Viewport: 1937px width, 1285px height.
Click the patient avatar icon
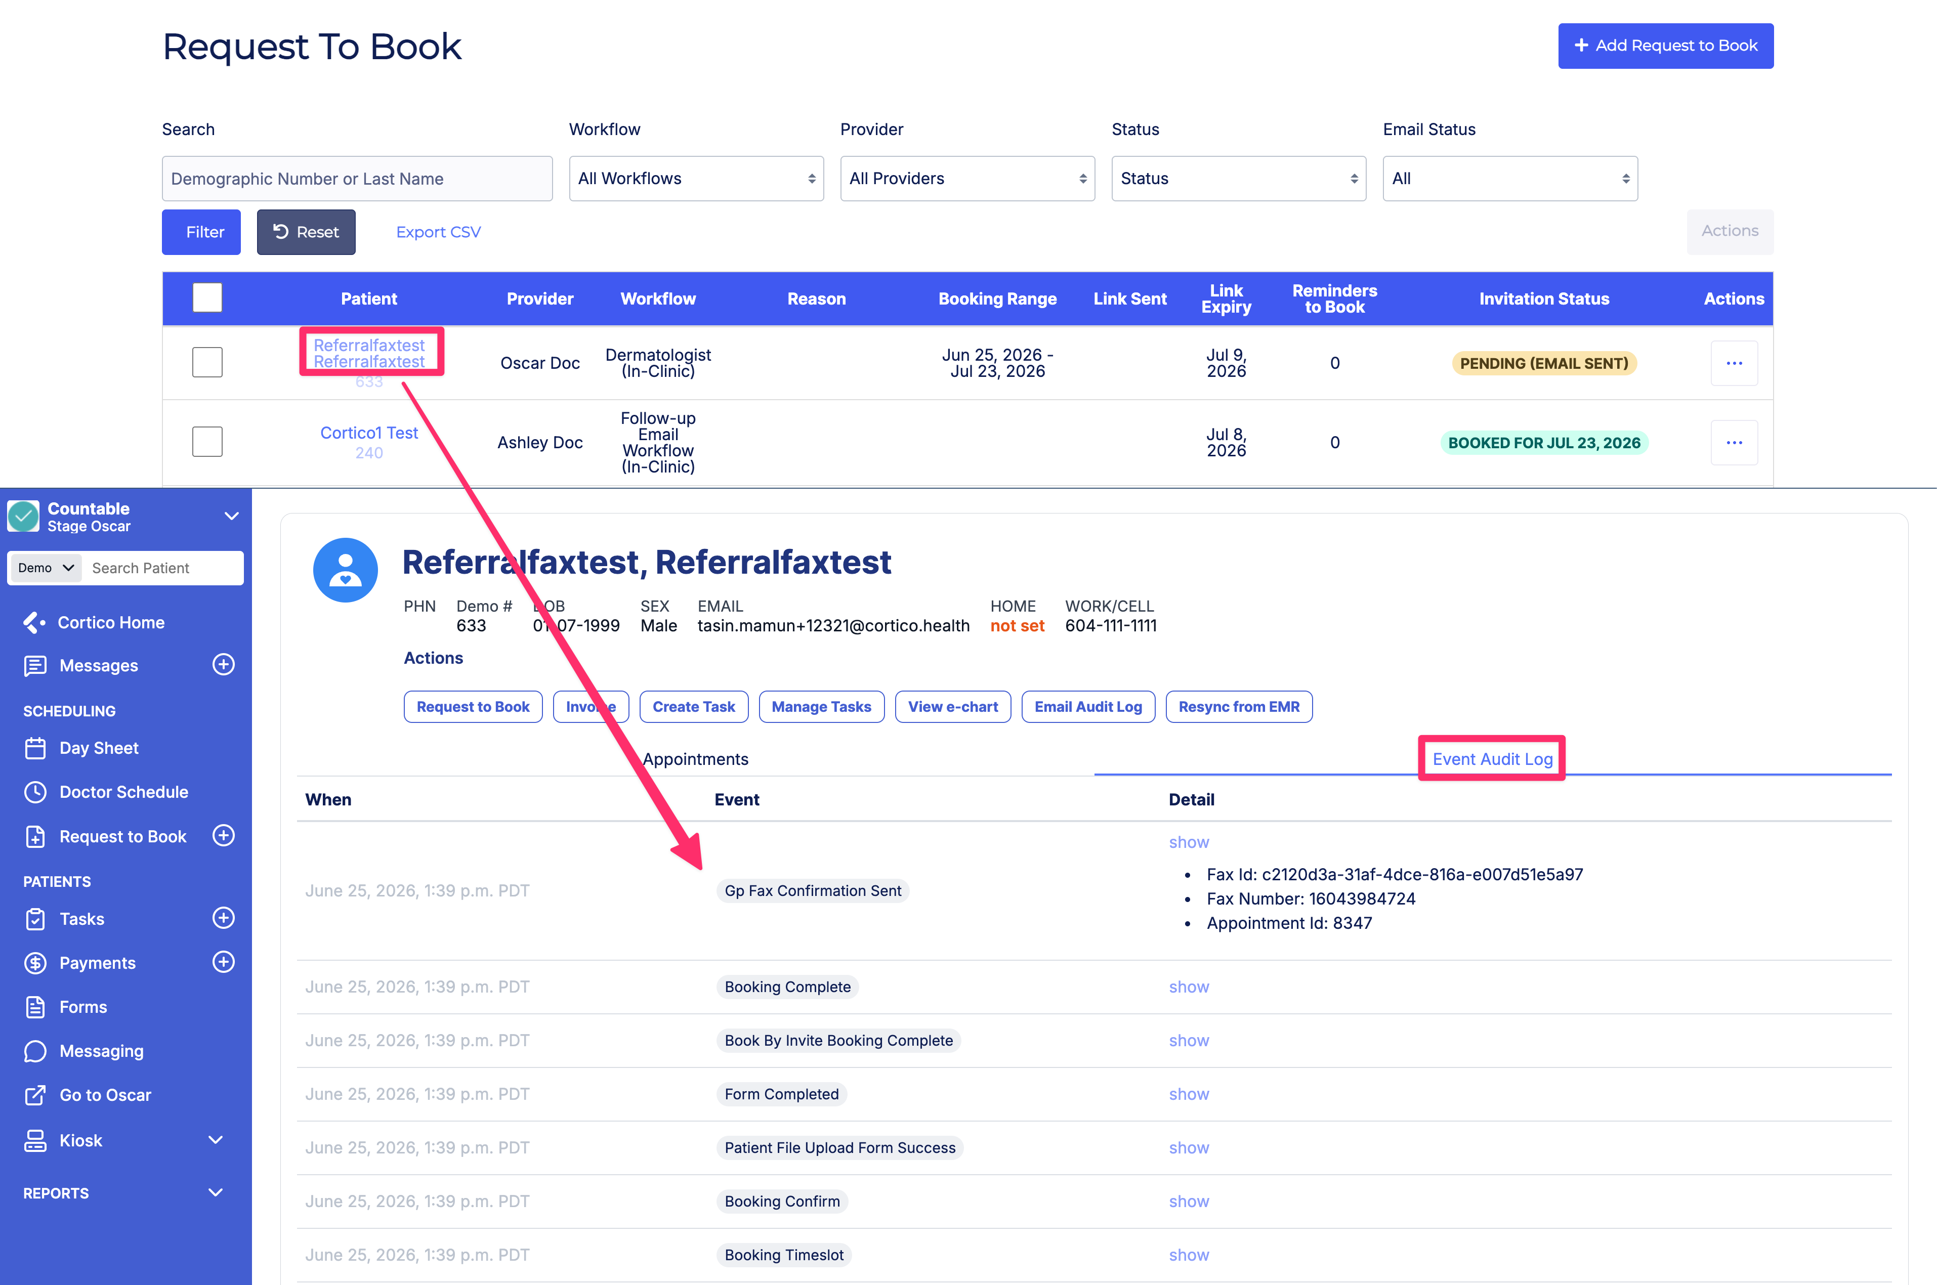tap(345, 570)
